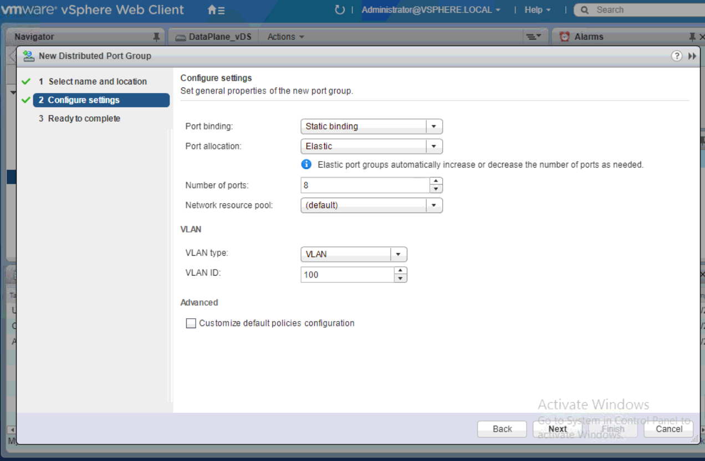
Task: Click the Next button
Action: tap(558, 429)
